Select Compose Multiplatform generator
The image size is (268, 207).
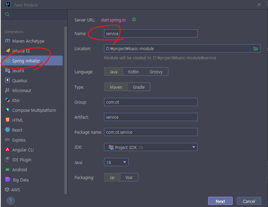pyautogui.click(x=32, y=110)
